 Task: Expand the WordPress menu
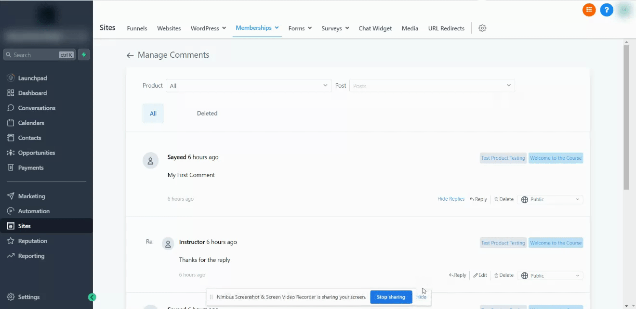tap(208, 28)
